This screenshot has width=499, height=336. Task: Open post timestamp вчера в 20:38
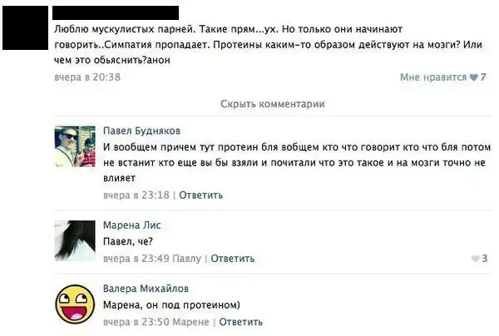coord(86,77)
